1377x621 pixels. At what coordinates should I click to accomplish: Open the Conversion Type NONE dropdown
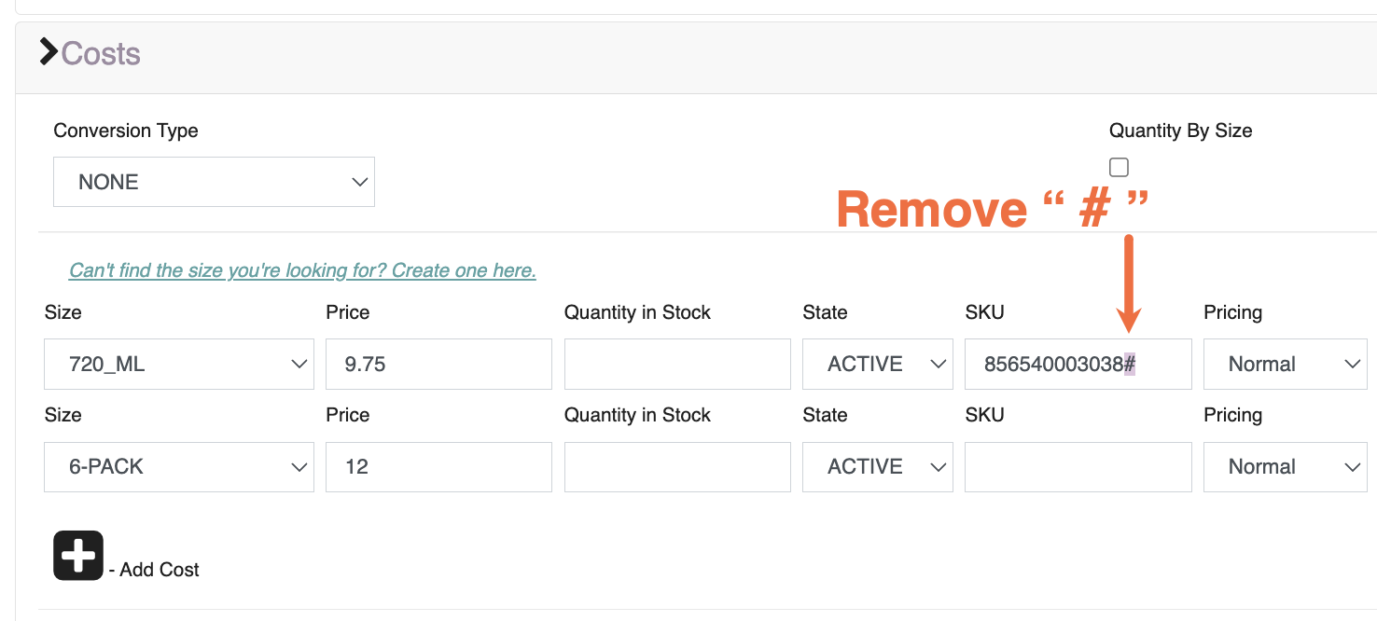point(214,182)
